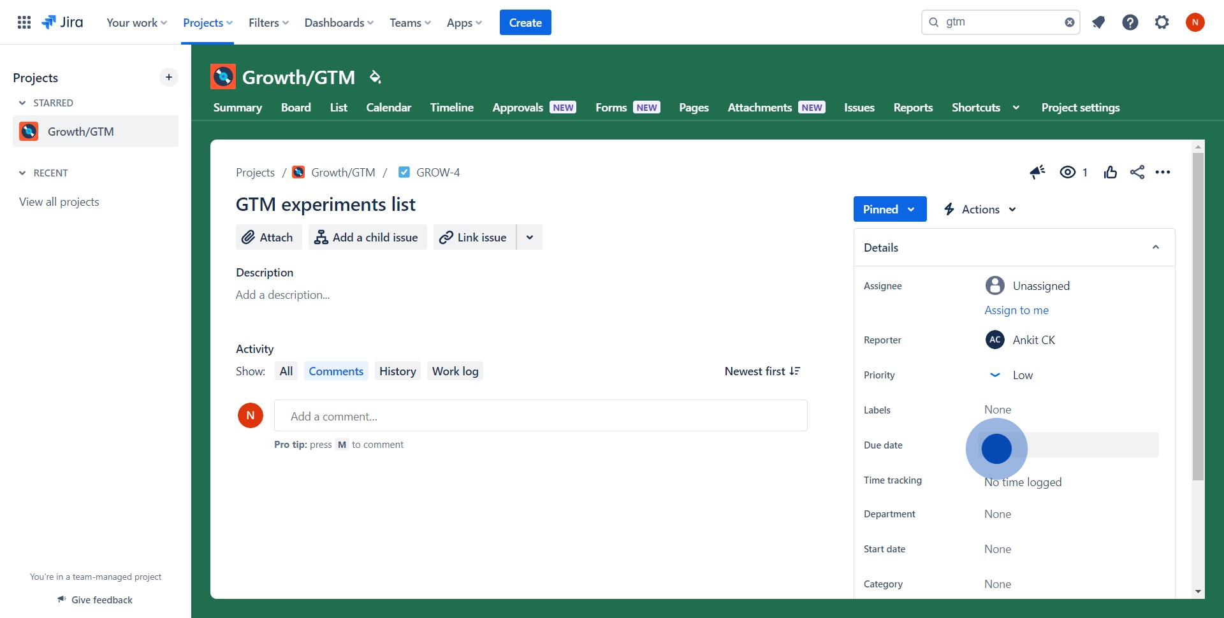
Task: Open the settings gear icon
Action: pos(1162,22)
